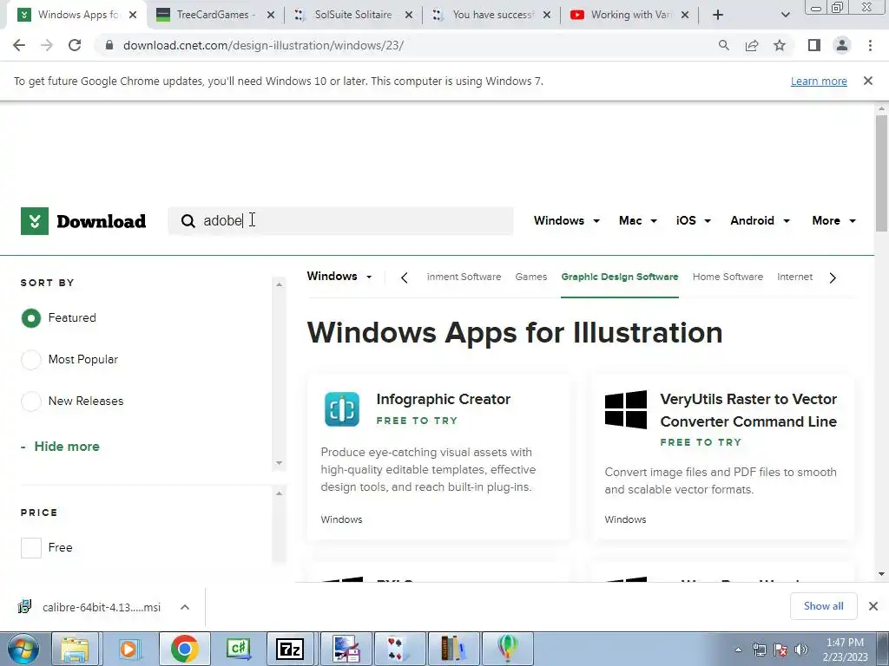The width and height of the screenshot is (889, 666).
Task: Open the Chrome profile avatar
Action: [x=842, y=45]
